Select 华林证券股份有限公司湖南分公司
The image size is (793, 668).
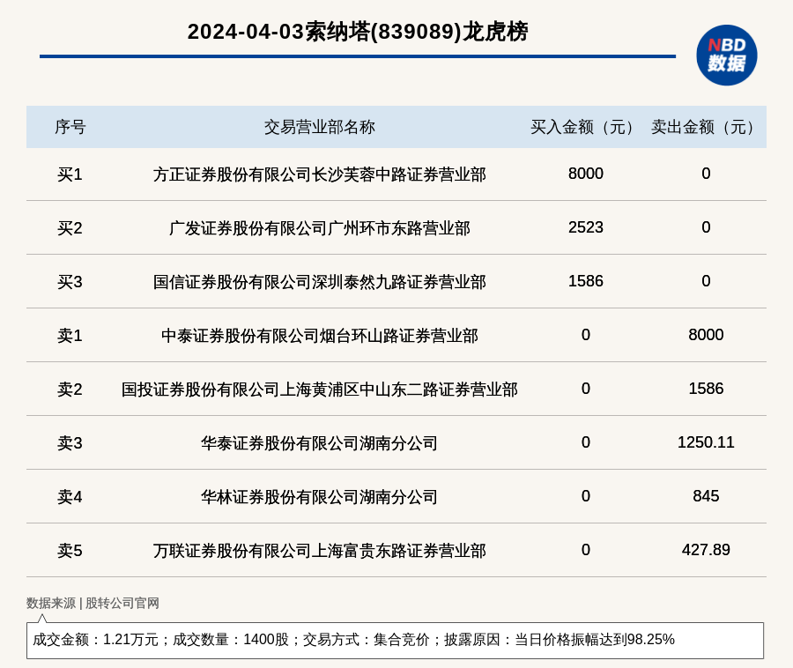[x=320, y=497]
